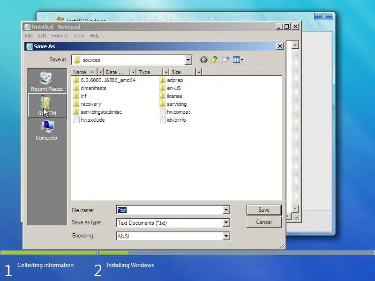
Task: Select the 6.0.6000.16386_amd64 folder
Action: (105, 80)
